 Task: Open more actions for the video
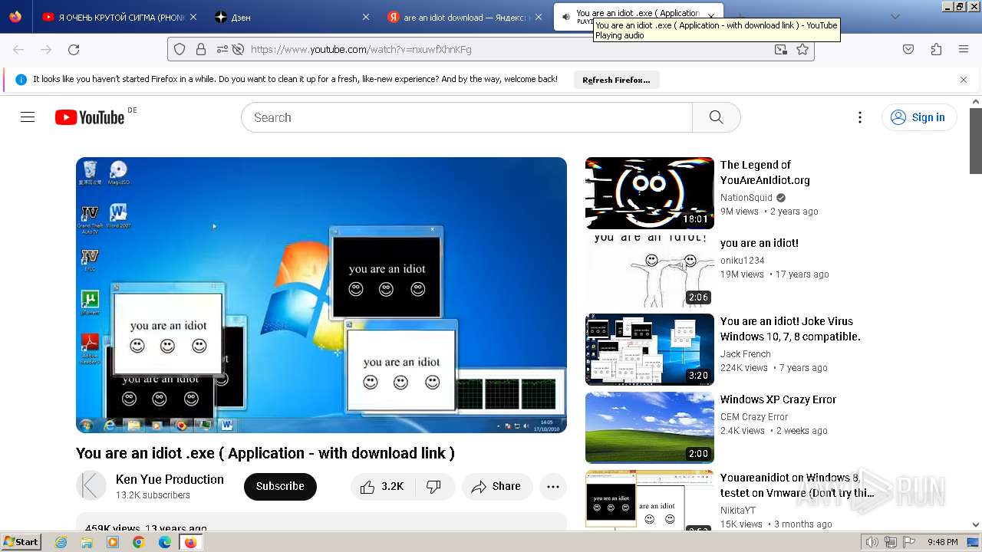(553, 487)
